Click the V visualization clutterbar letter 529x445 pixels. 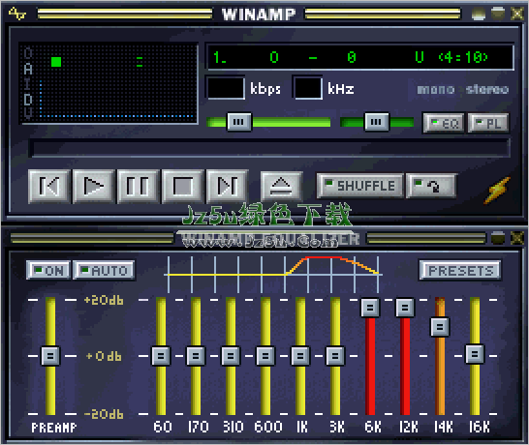tap(28, 113)
